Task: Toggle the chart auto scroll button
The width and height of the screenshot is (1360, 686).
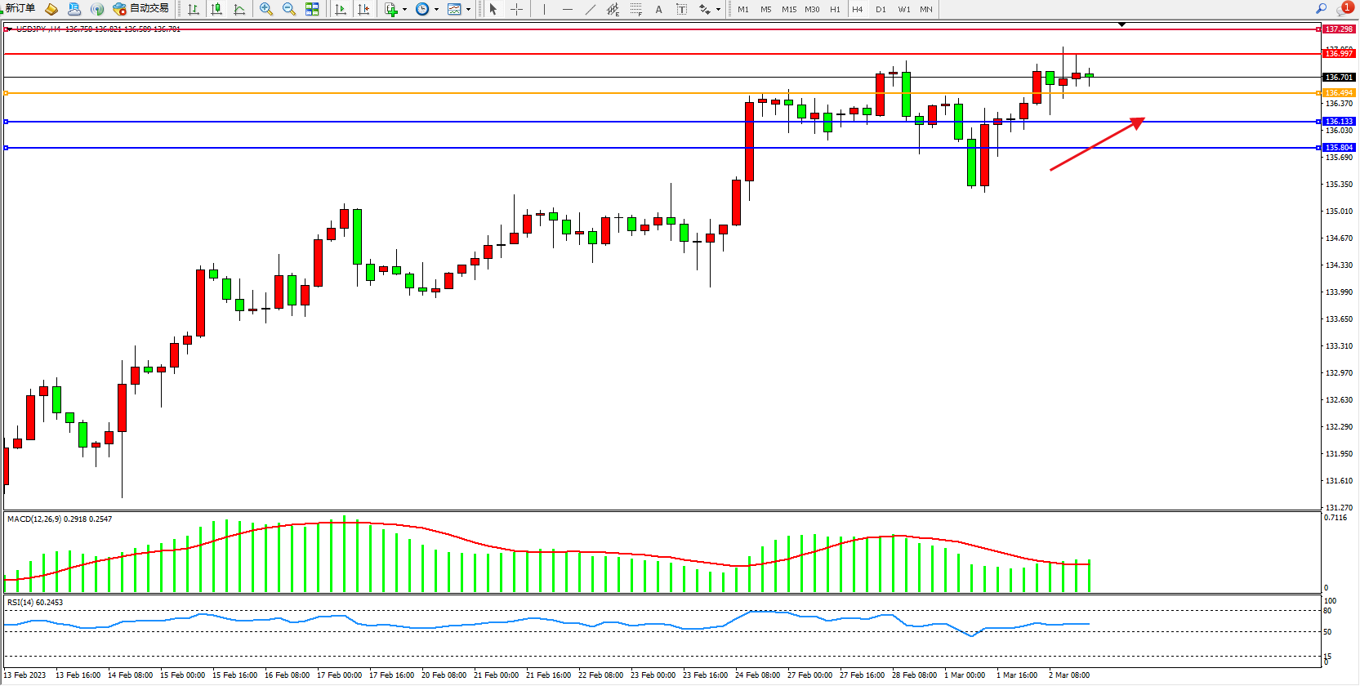Action: (341, 9)
